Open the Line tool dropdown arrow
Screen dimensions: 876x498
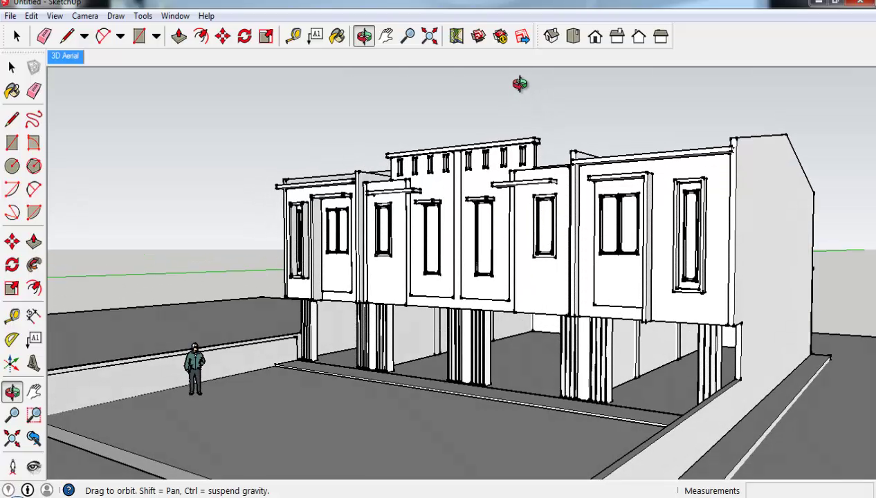[x=84, y=36]
